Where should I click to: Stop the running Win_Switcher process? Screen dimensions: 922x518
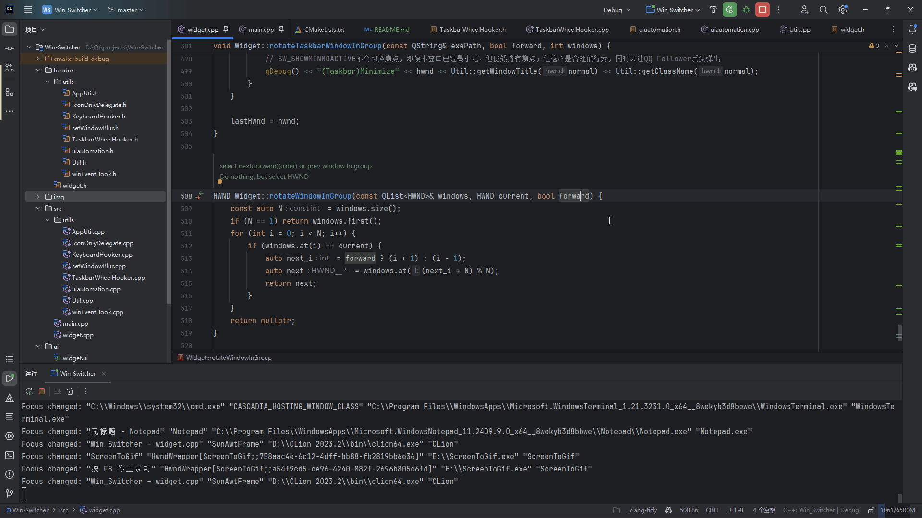pos(763,10)
